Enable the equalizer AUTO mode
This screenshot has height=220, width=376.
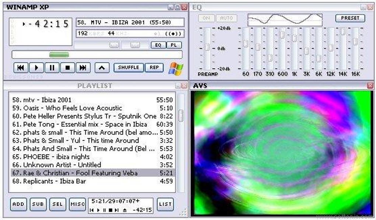226,18
